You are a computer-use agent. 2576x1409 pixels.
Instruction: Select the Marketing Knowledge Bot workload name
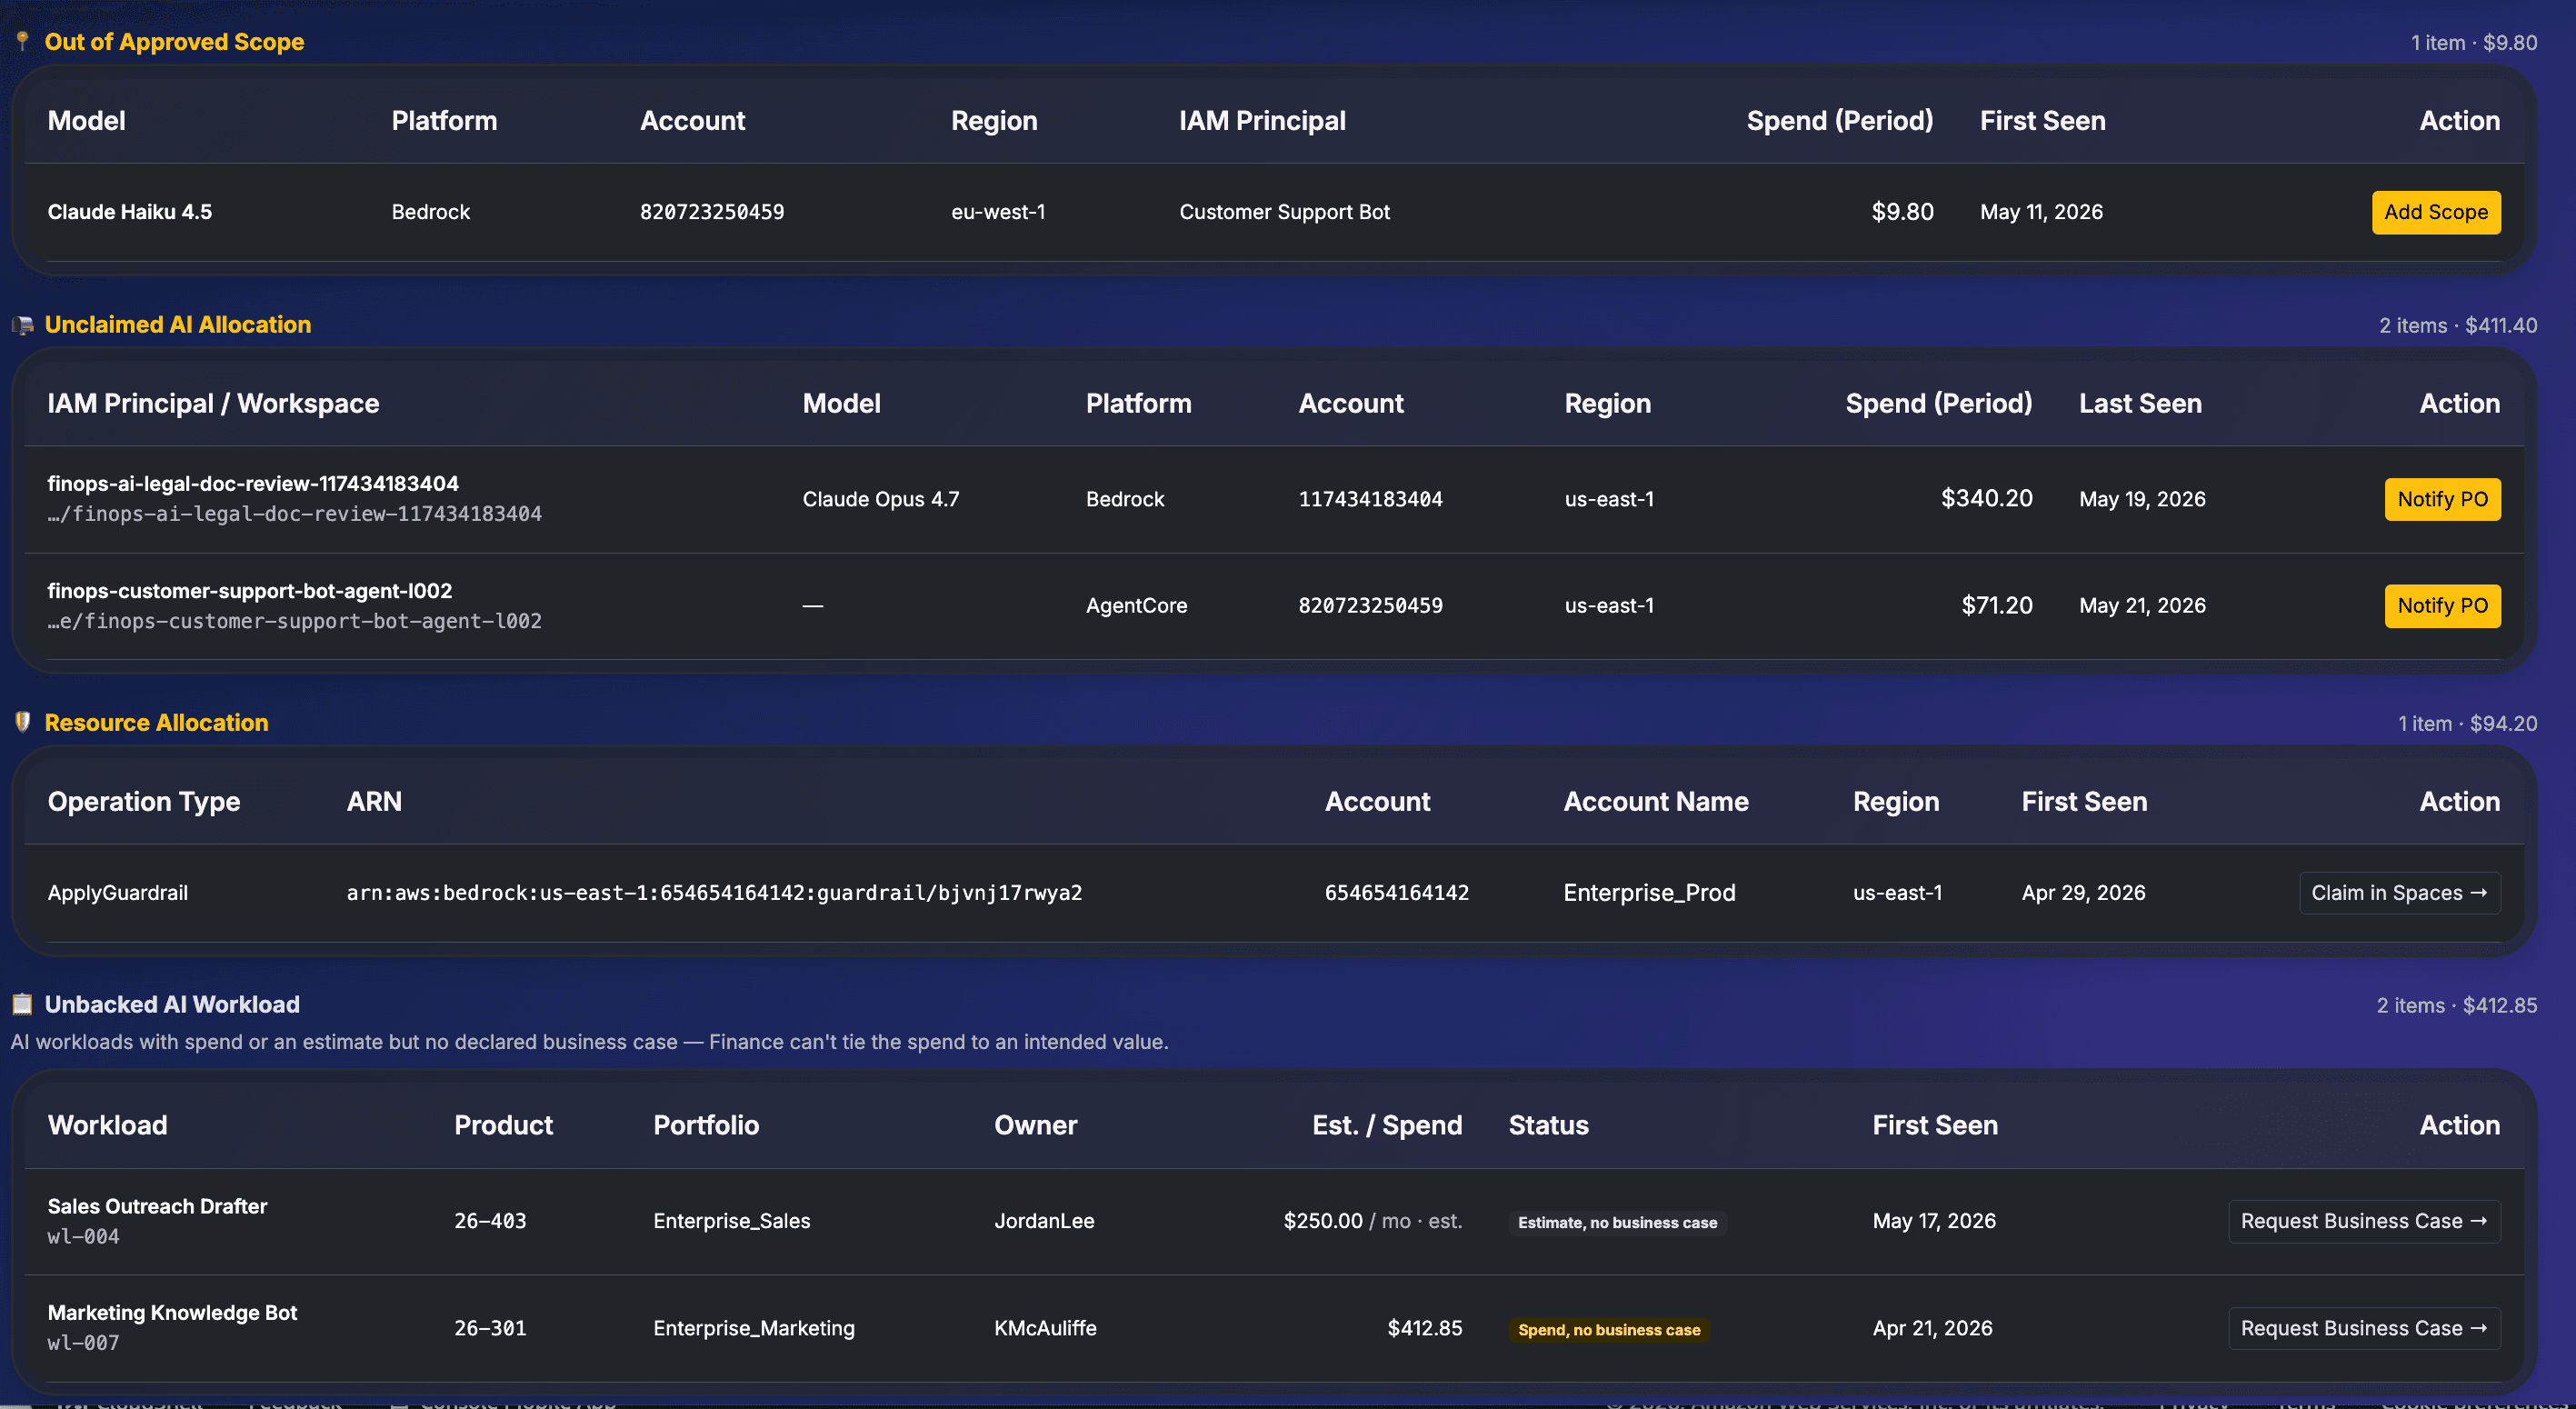(173, 1313)
